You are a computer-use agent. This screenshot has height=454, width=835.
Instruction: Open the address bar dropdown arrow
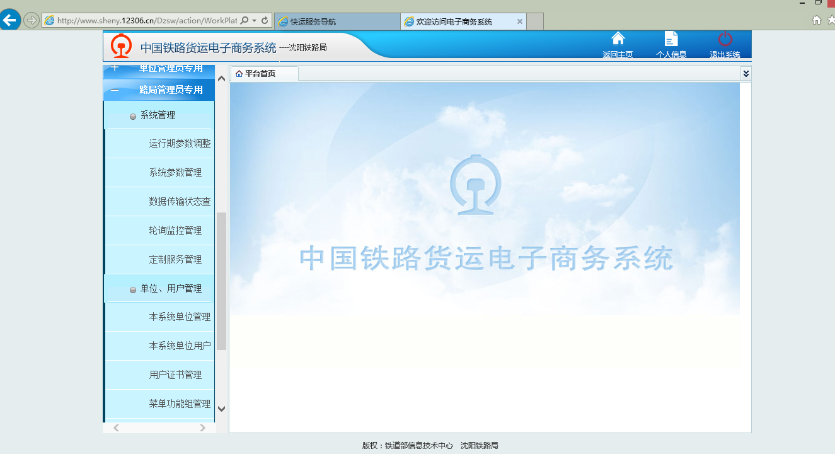click(x=254, y=21)
